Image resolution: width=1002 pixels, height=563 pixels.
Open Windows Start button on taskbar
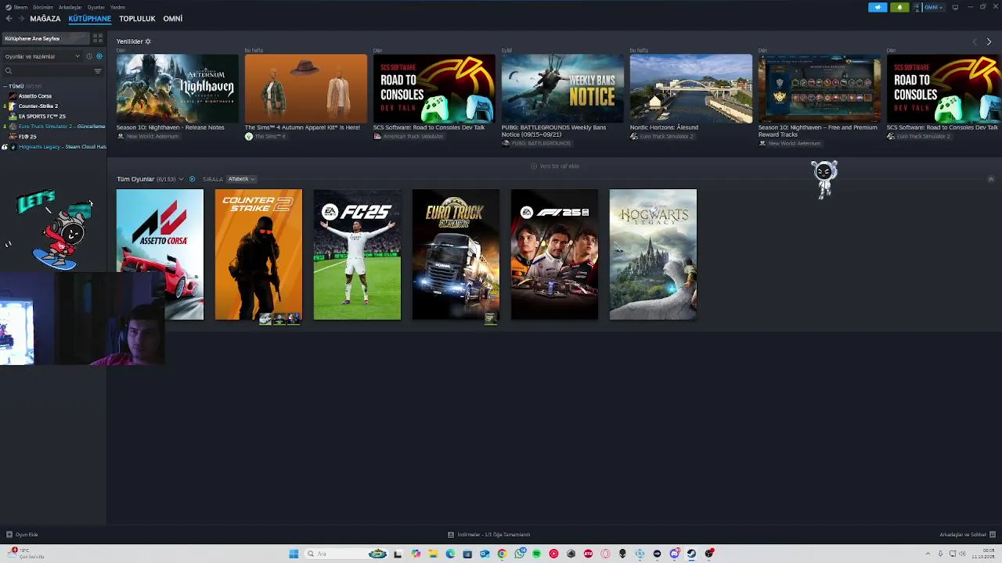294,554
